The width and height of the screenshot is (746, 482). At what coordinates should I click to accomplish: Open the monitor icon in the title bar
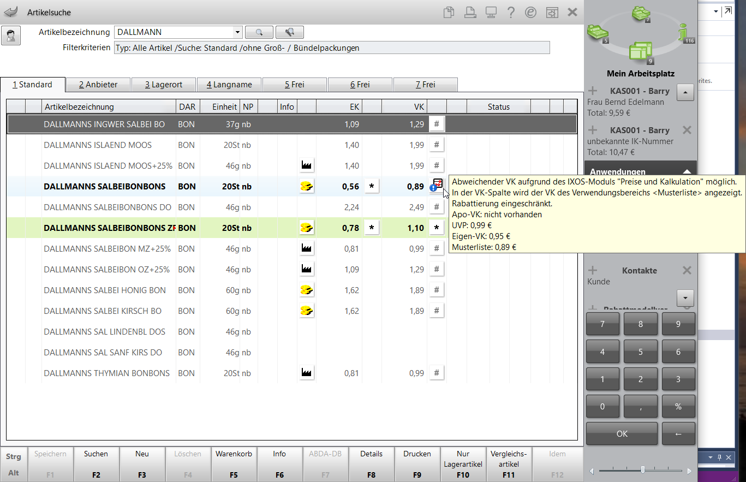pos(490,12)
